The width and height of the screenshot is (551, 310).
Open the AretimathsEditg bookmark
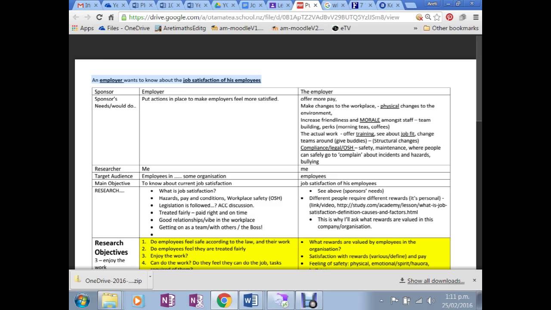(180, 28)
